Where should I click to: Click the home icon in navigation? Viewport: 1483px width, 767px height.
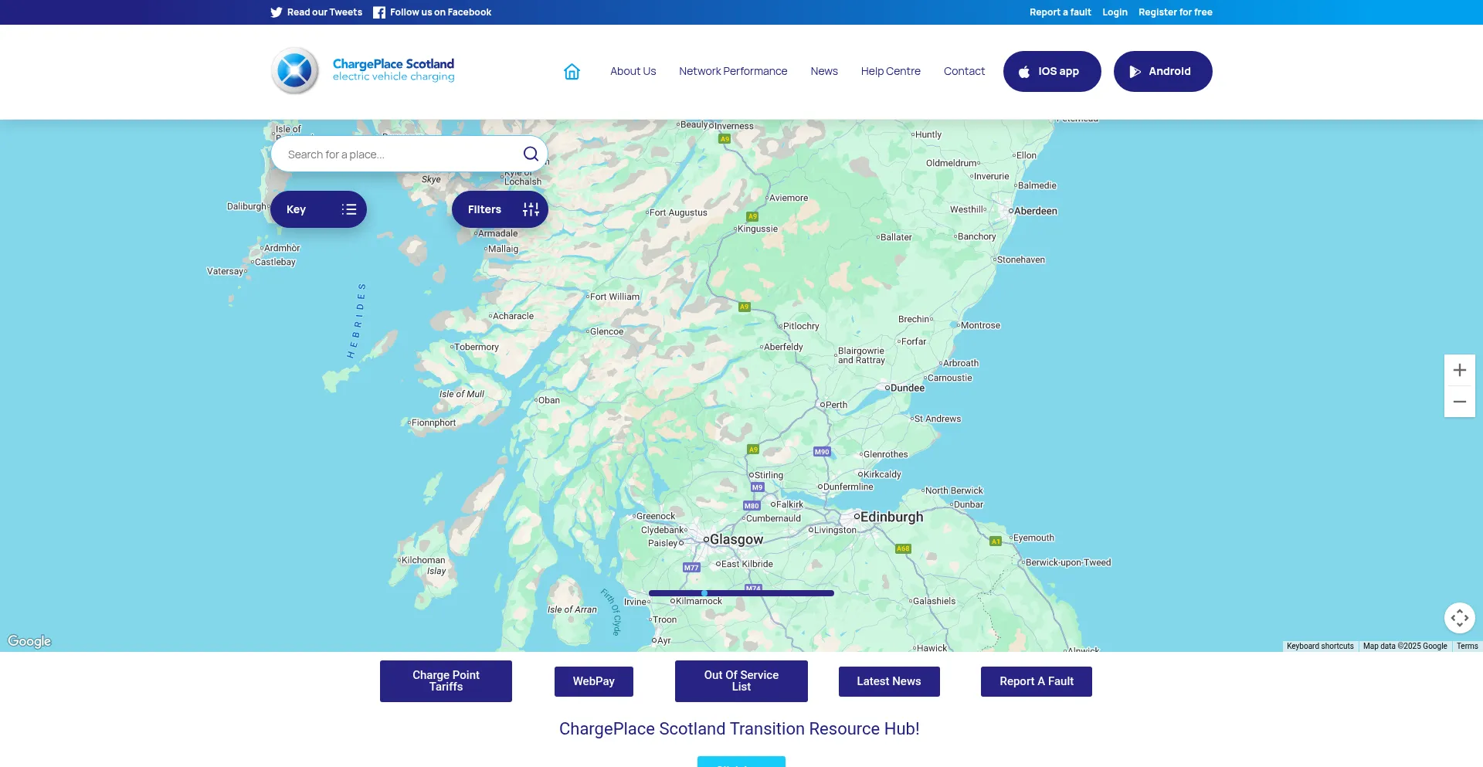coord(572,72)
